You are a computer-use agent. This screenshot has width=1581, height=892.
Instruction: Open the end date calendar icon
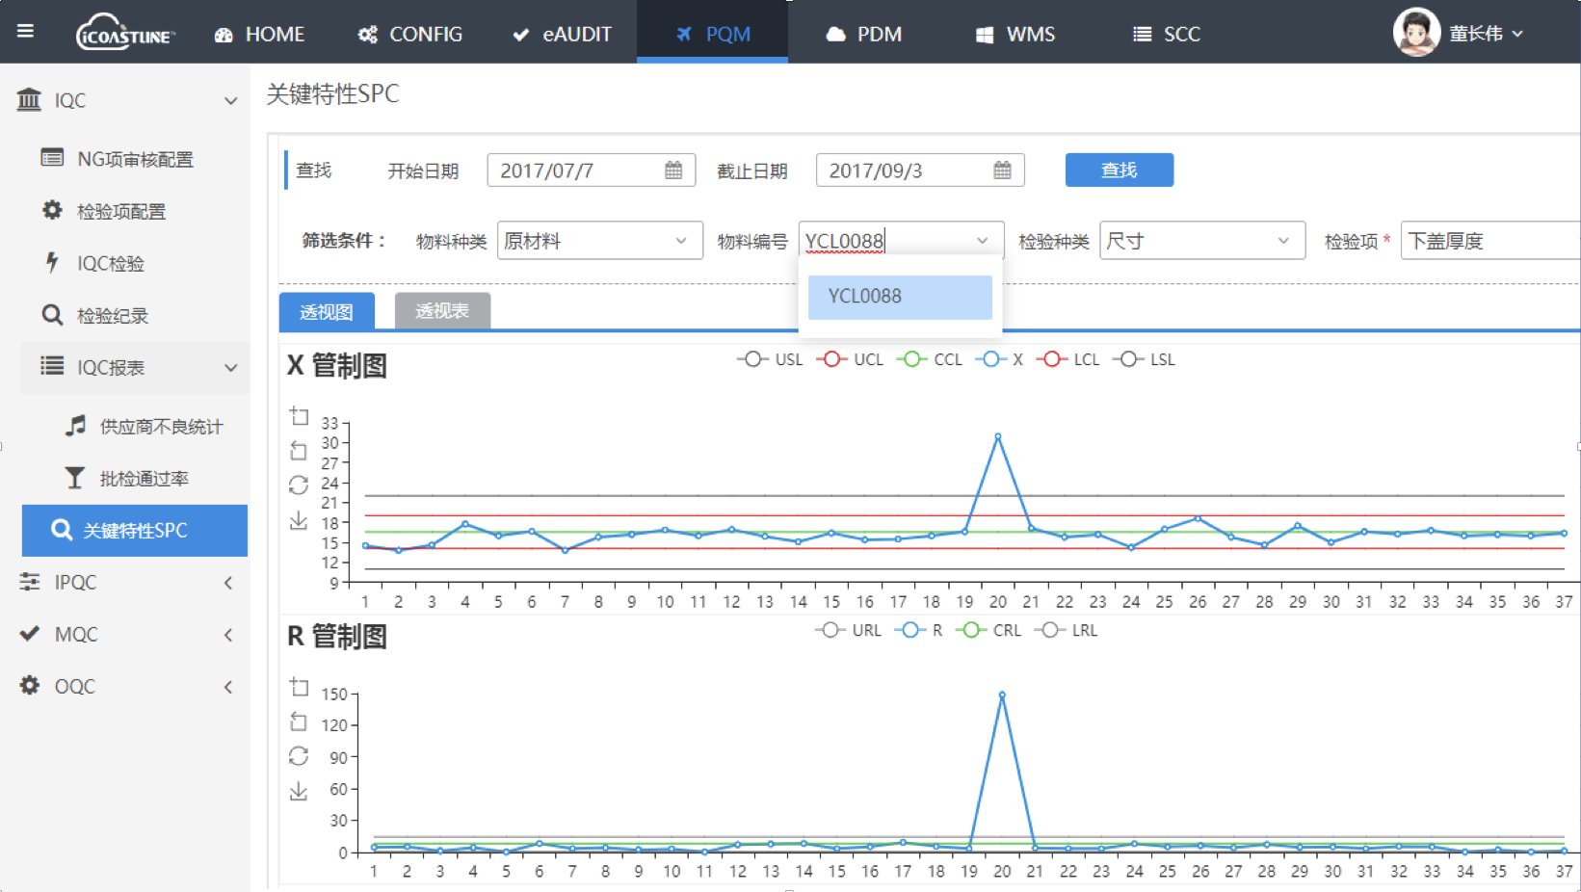coord(1002,171)
